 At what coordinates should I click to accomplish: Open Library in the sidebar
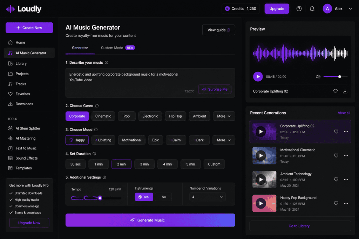(x=29, y=64)
